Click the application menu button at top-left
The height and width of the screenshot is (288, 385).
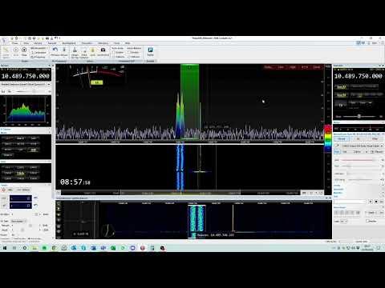pos(5,41)
